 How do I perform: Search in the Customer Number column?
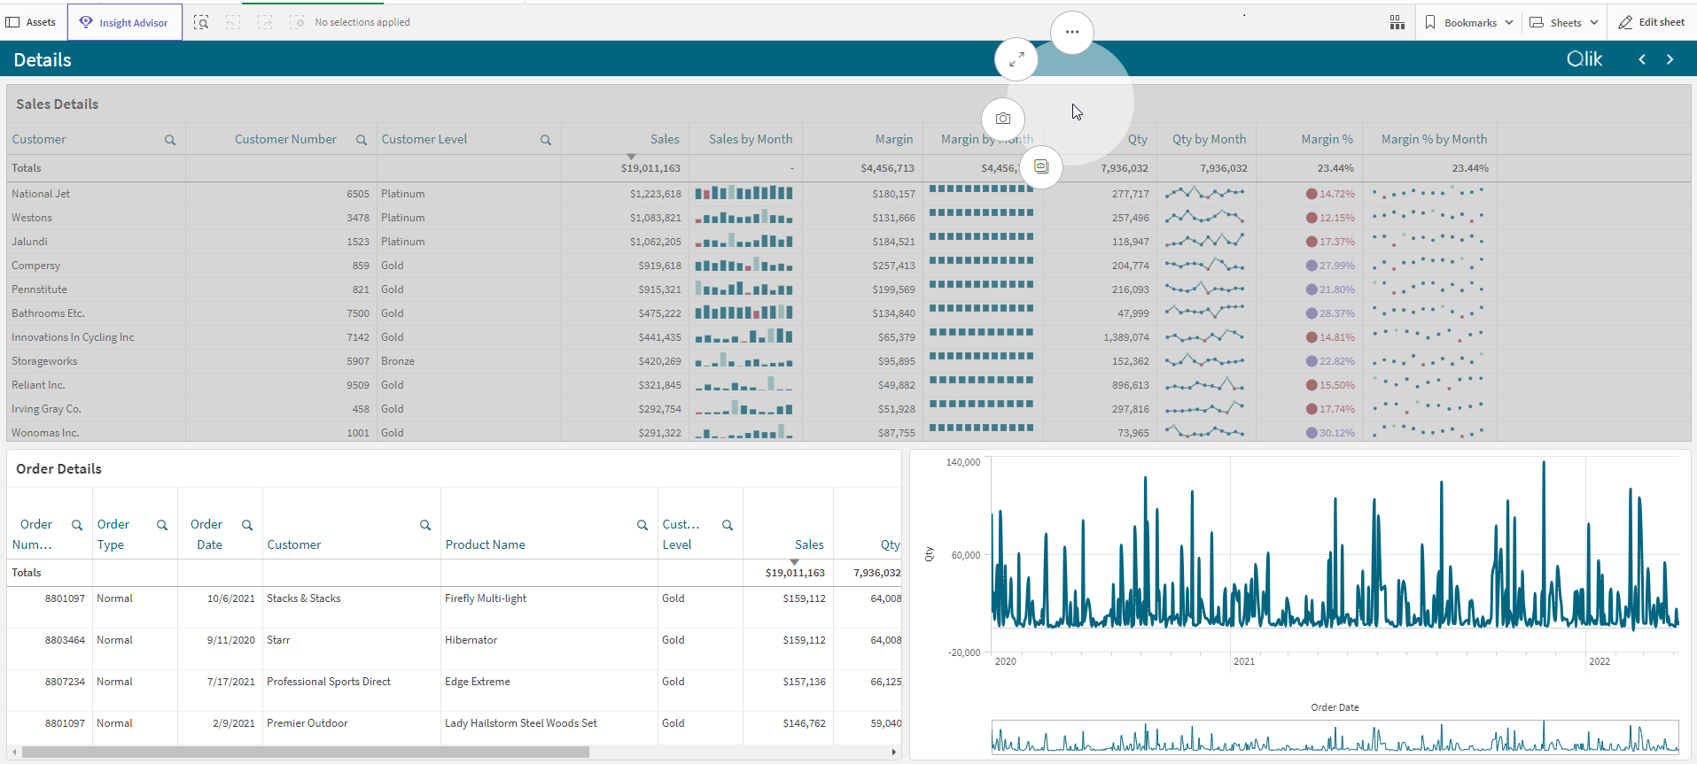click(362, 140)
